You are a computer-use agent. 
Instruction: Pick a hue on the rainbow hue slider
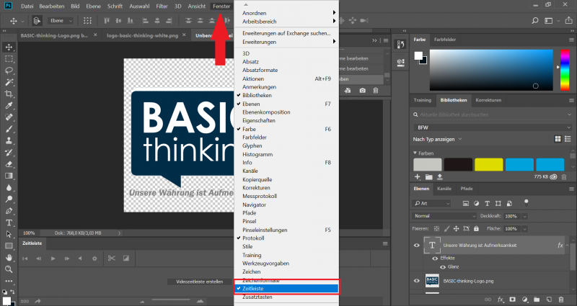click(x=565, y=70)
